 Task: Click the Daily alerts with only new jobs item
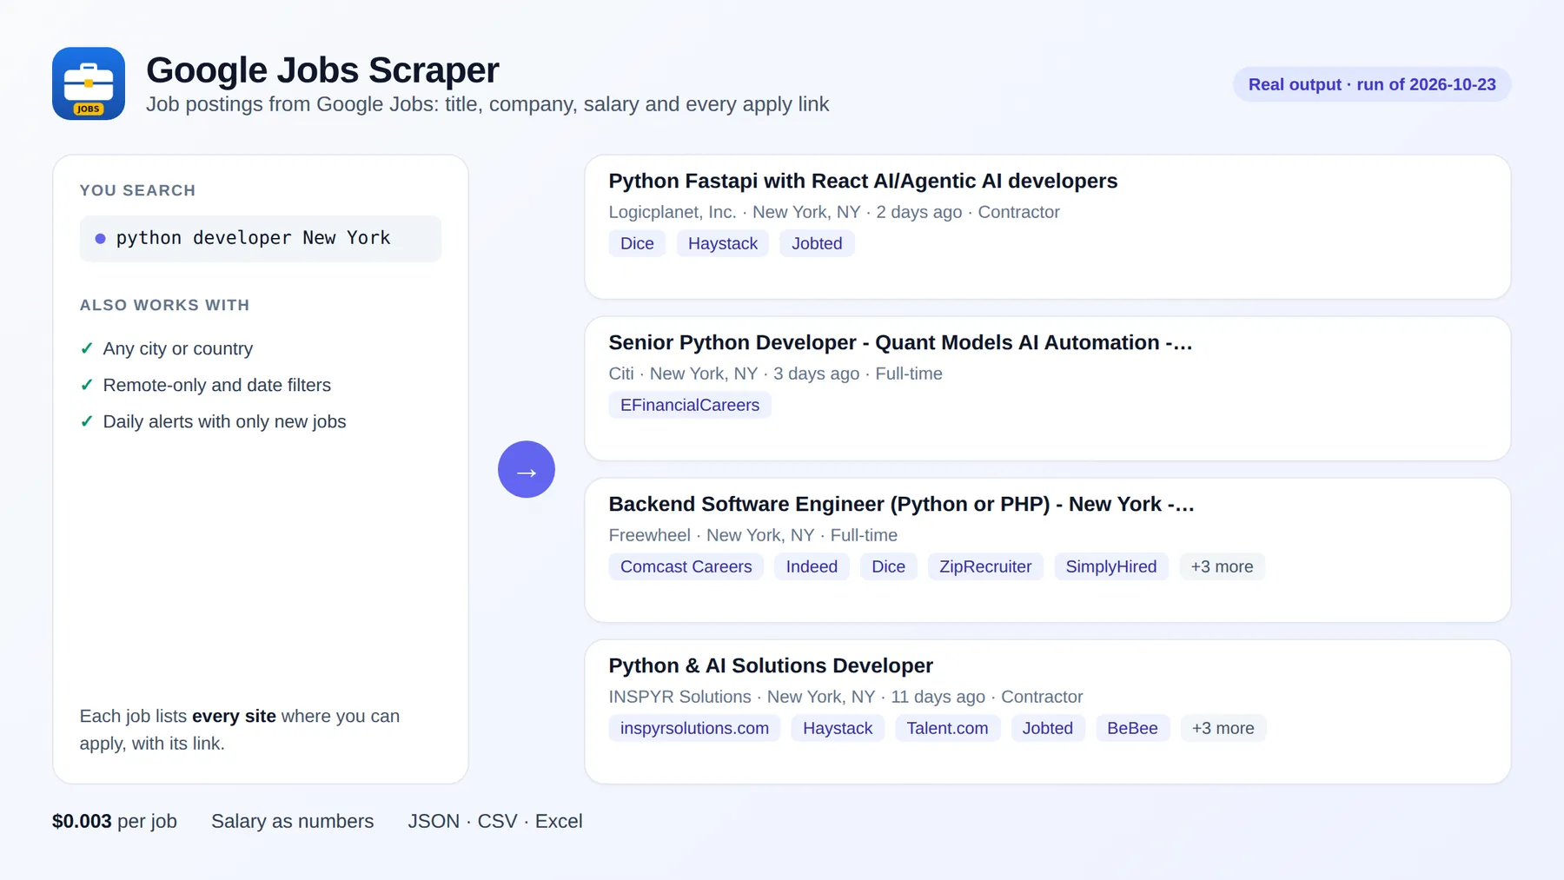(224, 421)
